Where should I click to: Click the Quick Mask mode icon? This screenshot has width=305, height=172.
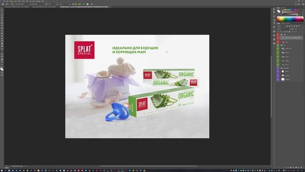tap(2, 73)
